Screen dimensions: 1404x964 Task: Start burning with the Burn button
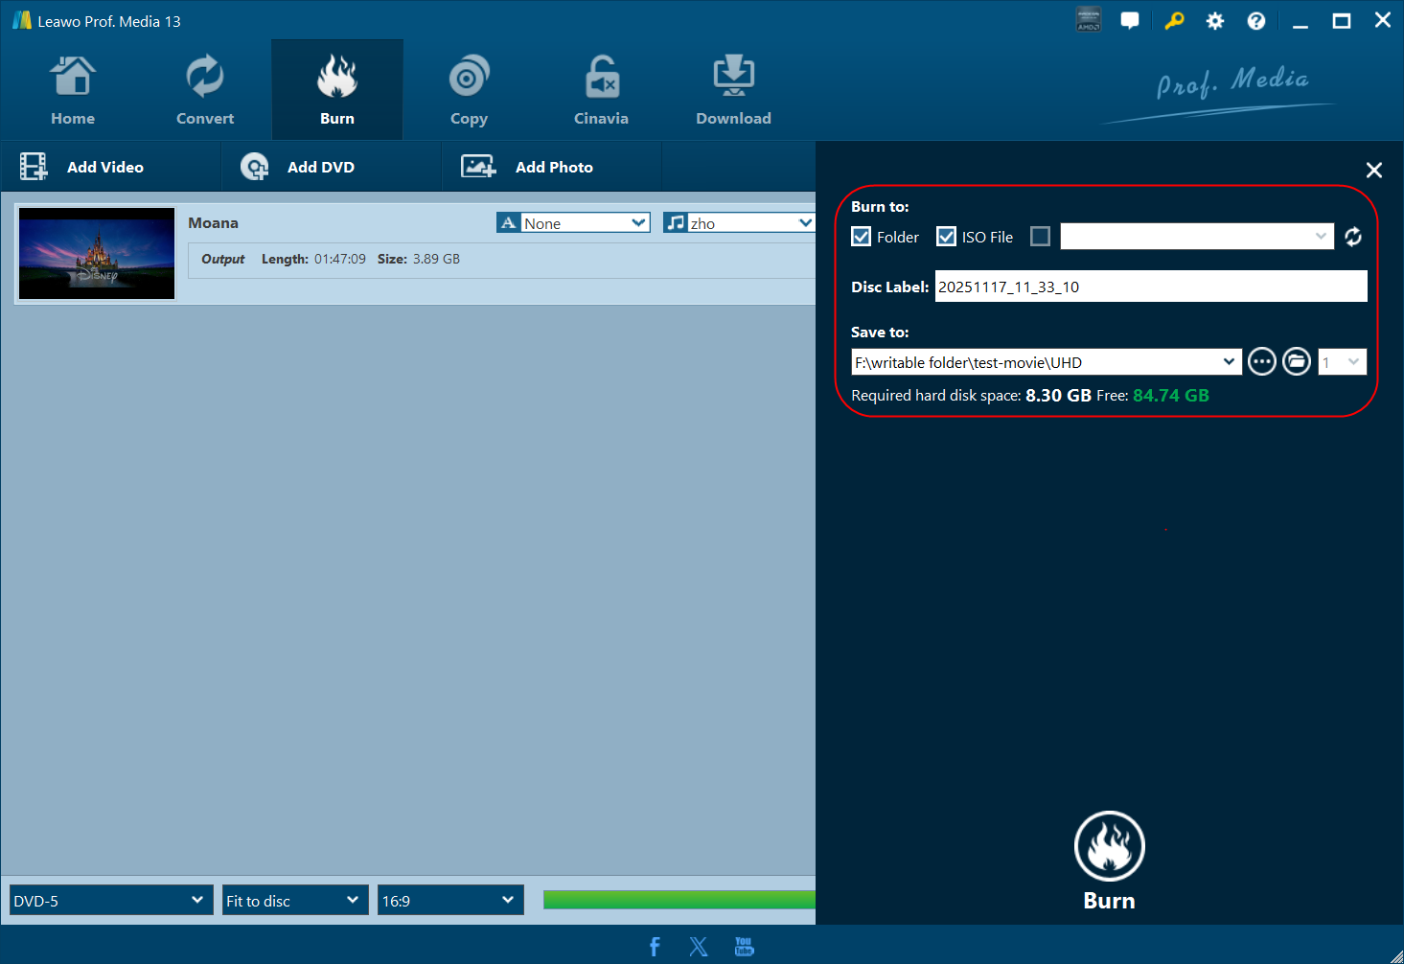pyautogui.click(x=1109, y=861)
